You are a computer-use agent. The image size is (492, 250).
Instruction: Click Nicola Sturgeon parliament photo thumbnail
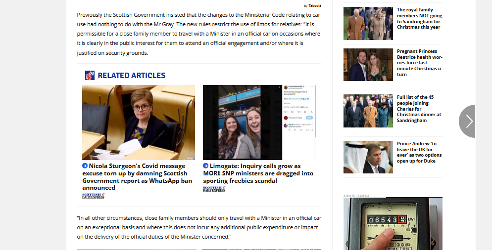coord(139,123)
